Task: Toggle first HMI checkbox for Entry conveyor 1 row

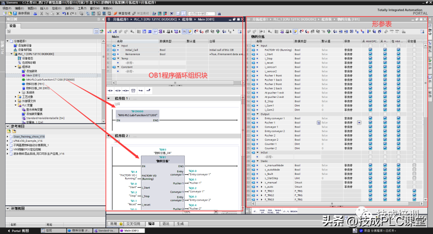Action: [370, 118]
